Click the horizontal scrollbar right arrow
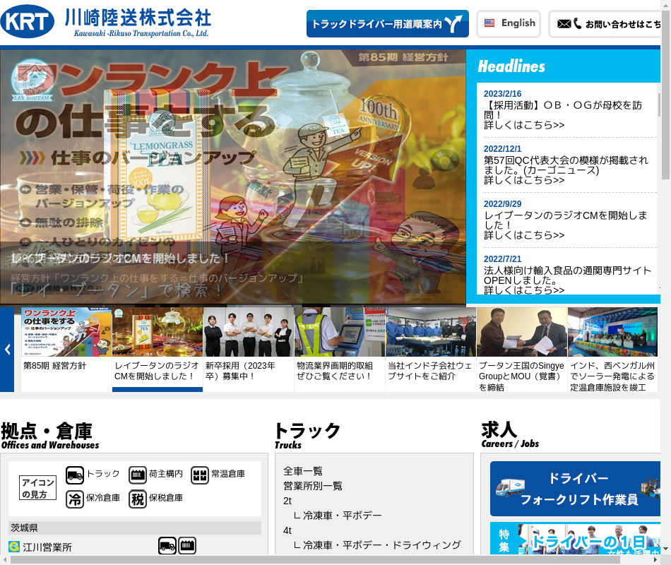The width and height of the screenshot is (671, 565). click(x=655, y=560)
